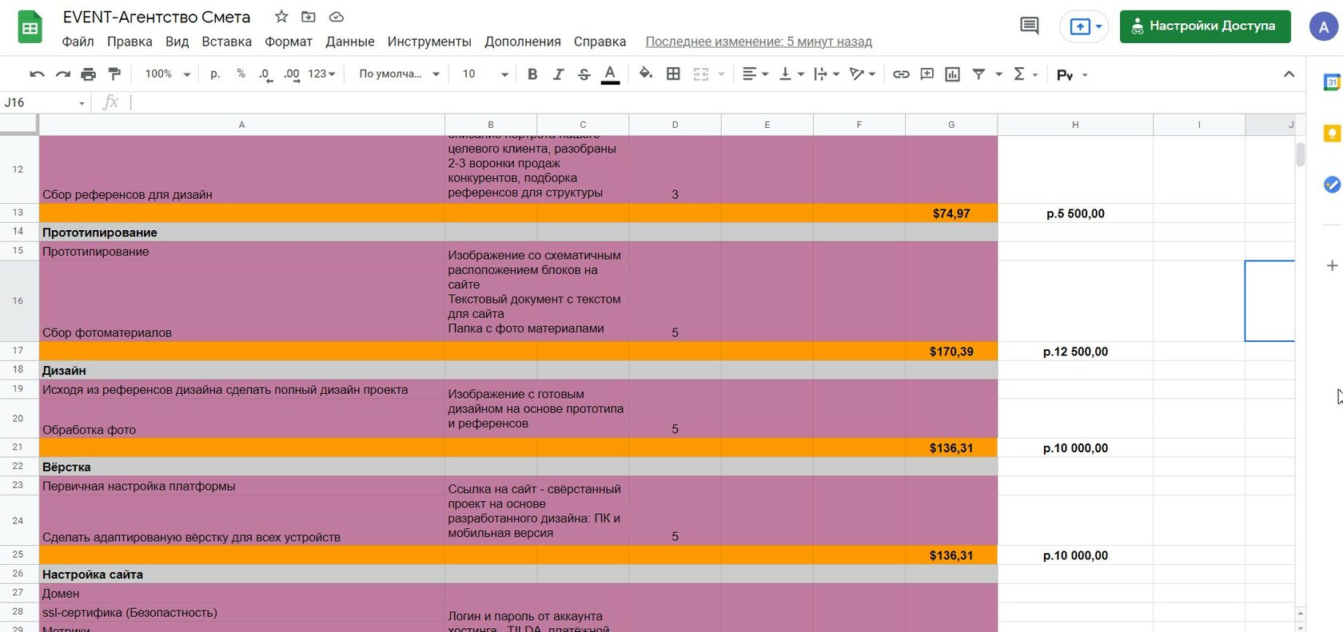Open the number format 123 dropdown

point(321,74)
